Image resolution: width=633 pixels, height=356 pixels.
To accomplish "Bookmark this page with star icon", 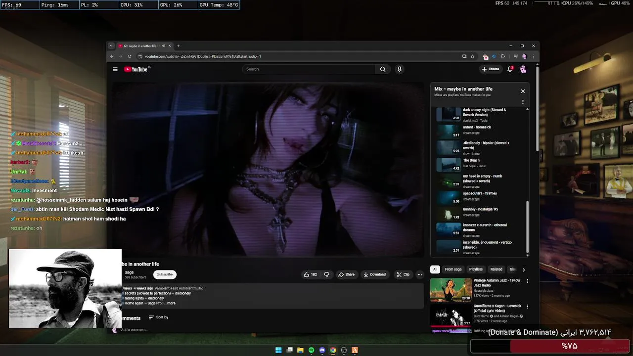I will [x=472, y=56].
